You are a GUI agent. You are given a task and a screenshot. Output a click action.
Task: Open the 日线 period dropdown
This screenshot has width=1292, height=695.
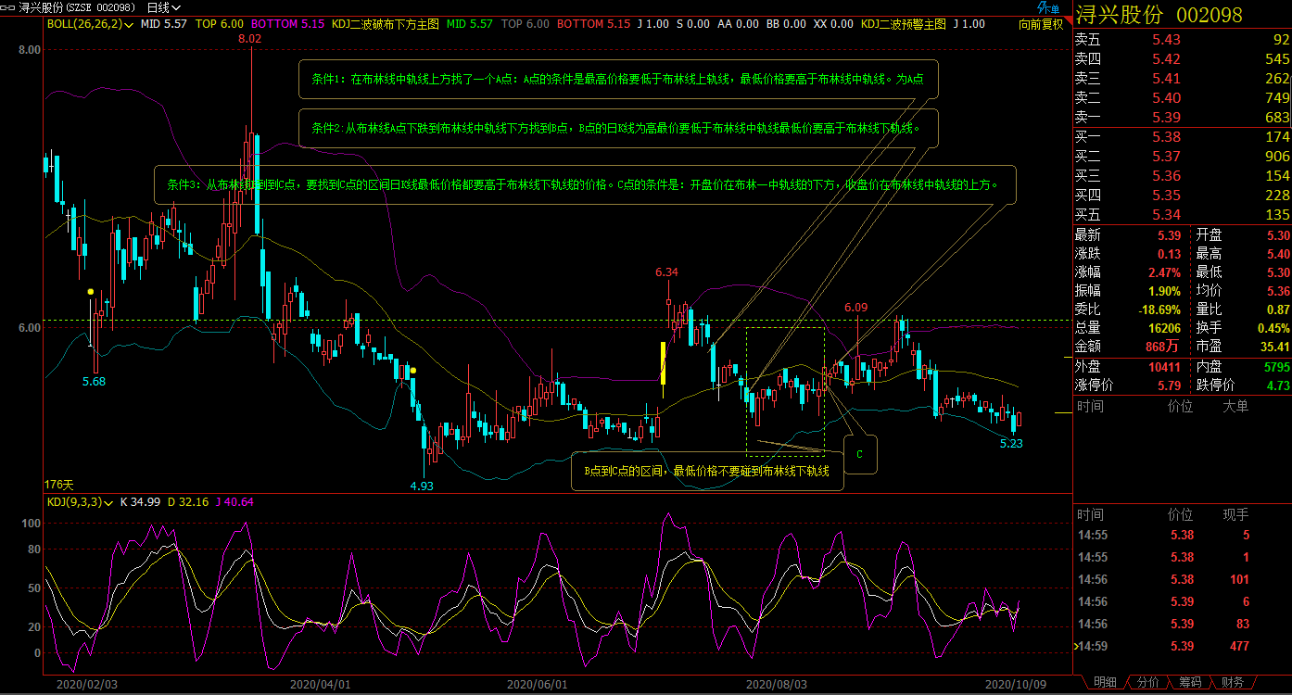pos(164,7)
